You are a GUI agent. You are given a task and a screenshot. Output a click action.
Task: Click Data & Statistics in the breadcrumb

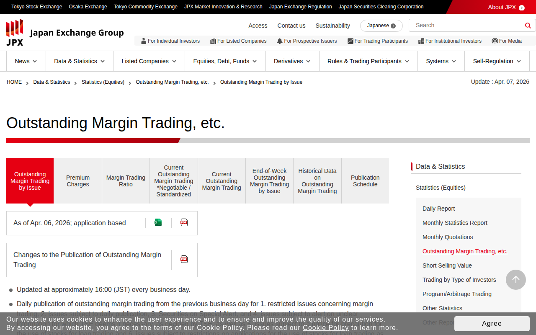52,82
